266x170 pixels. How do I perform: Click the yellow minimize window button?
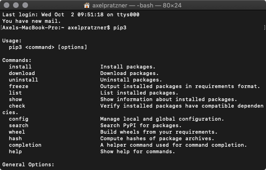[x=16, y=5]
